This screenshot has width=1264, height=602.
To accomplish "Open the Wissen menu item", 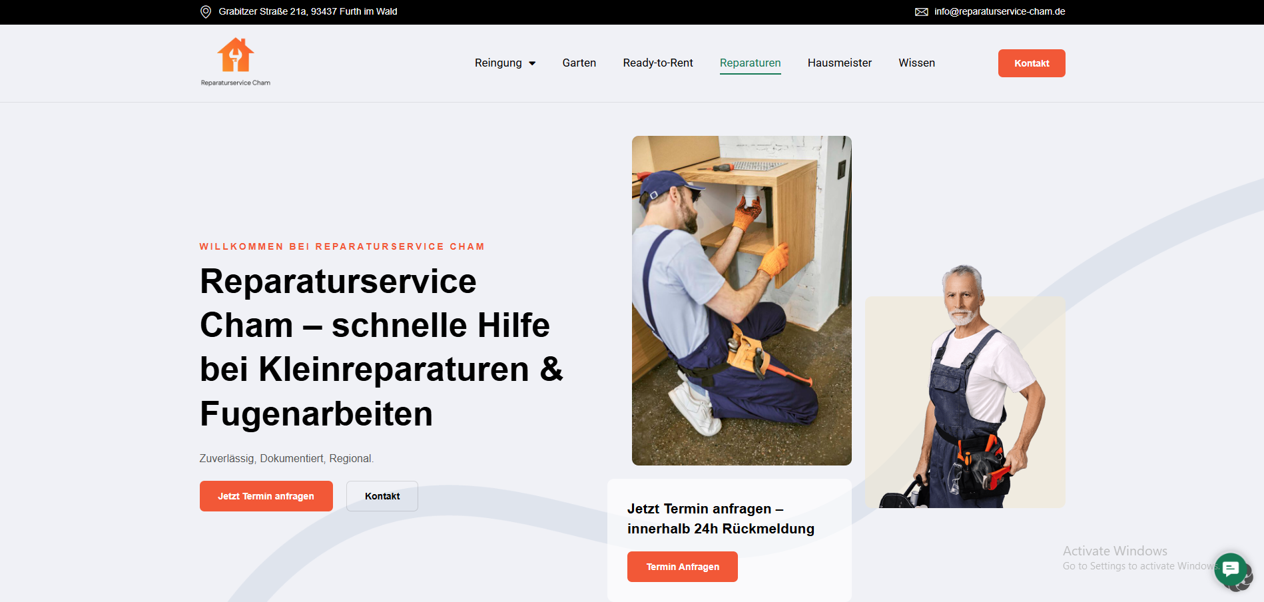I will [x=917, y=63].
